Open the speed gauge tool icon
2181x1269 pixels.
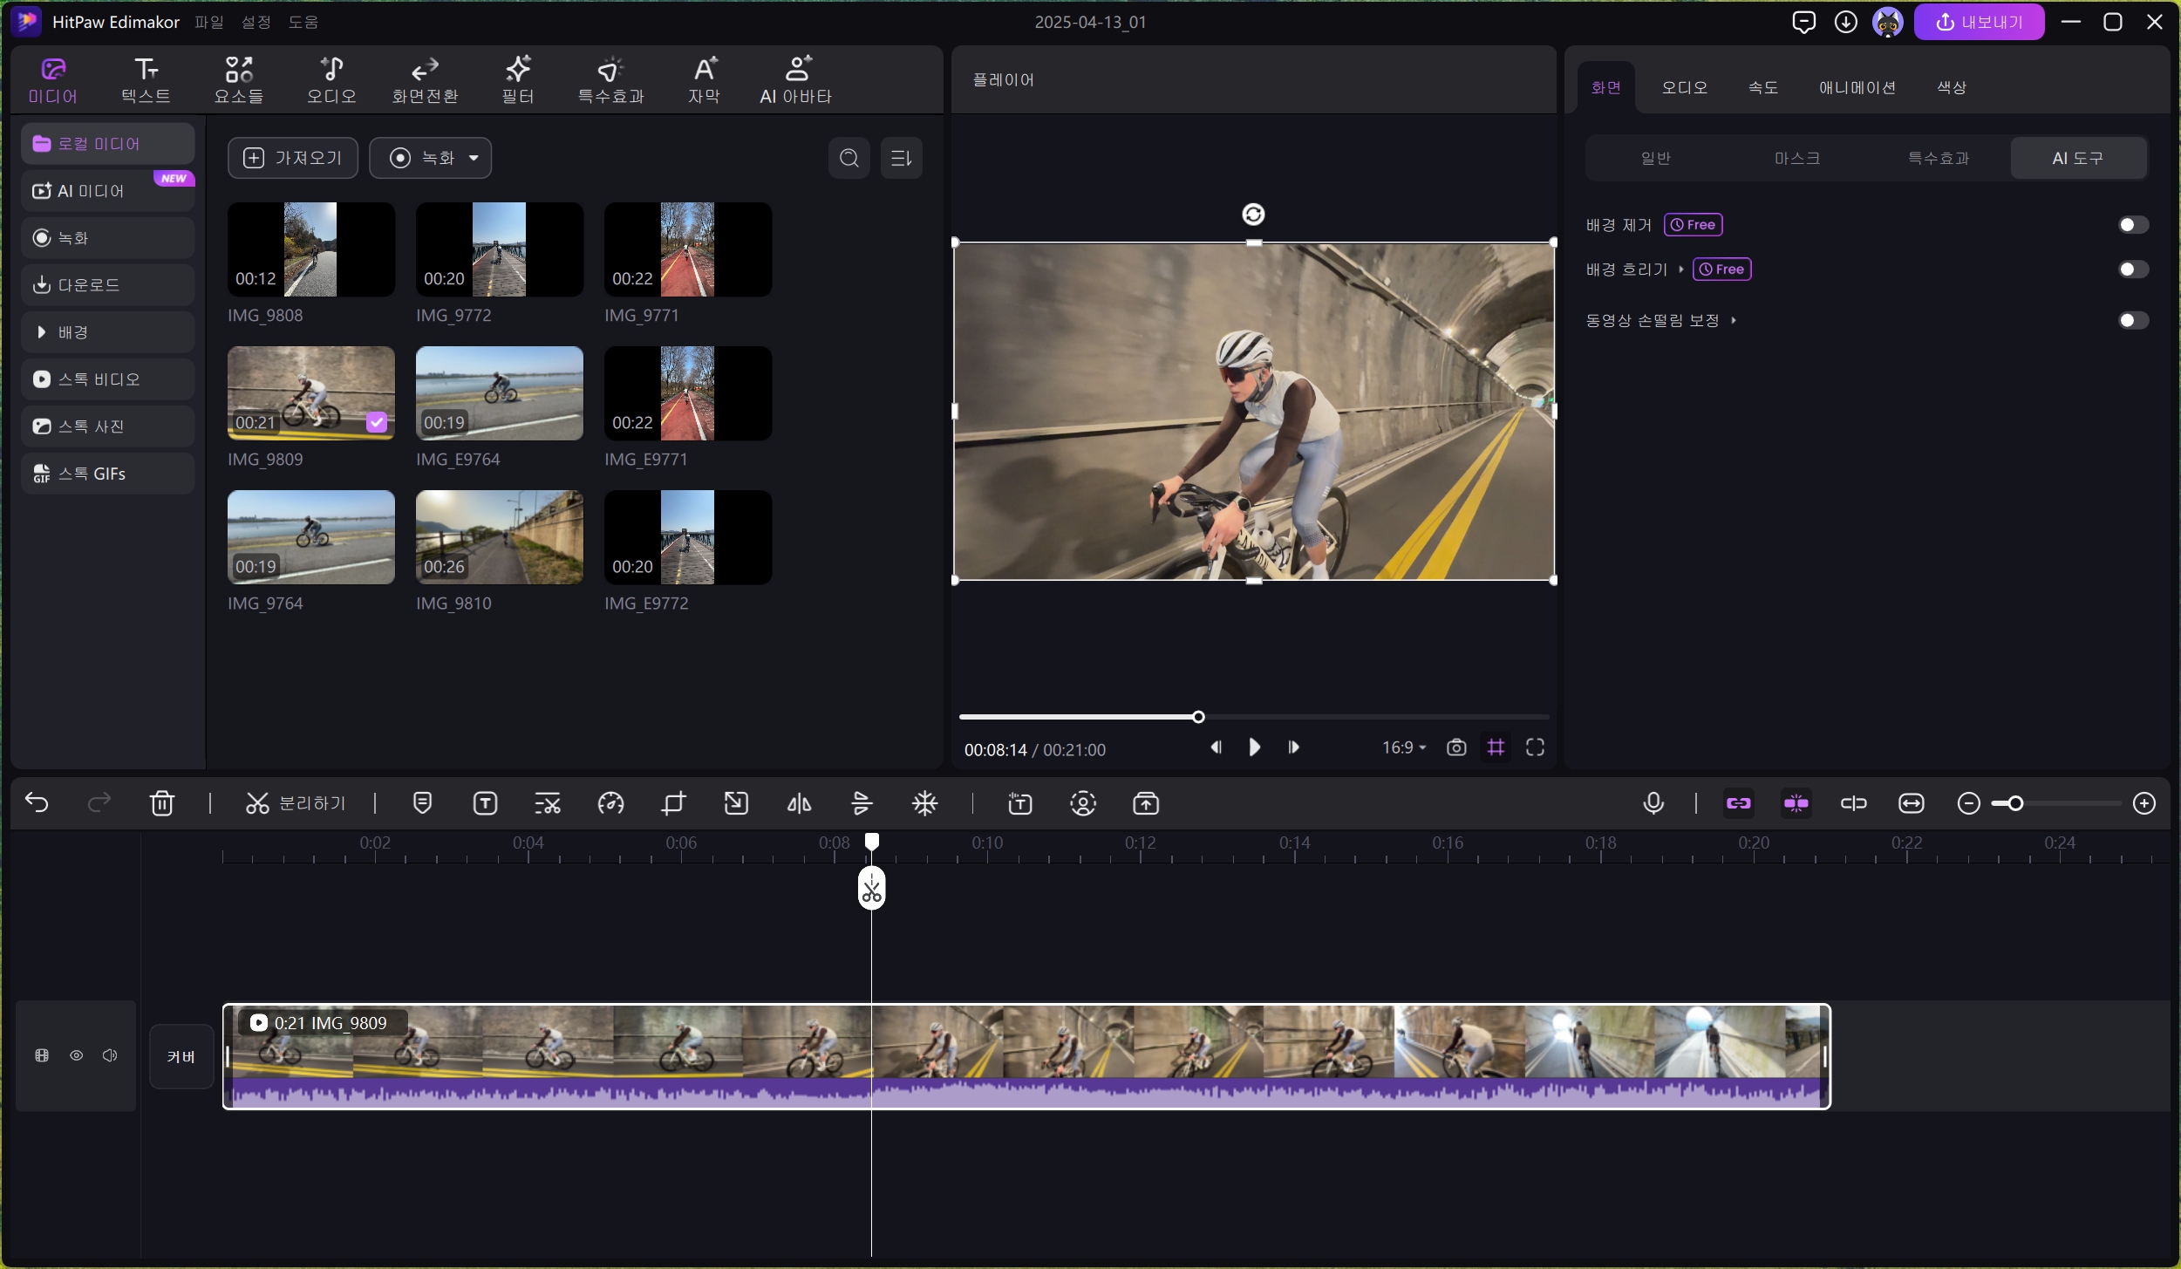pos(610,803)
